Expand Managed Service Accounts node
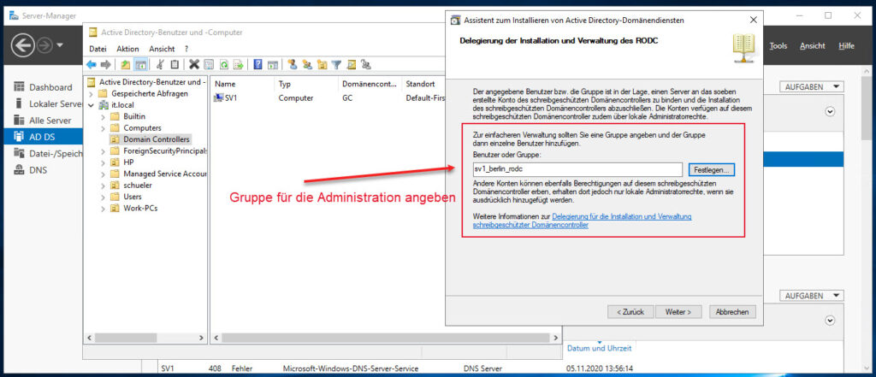The image size is (876, 377). coord(103,174)
